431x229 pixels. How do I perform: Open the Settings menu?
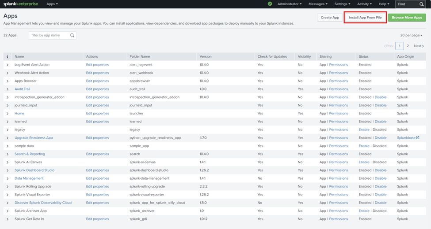tap(342, 4)
